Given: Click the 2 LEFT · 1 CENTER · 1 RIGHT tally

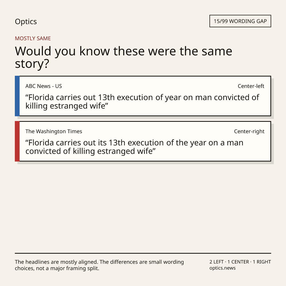Looking at the screenshot, I should 240,262.
